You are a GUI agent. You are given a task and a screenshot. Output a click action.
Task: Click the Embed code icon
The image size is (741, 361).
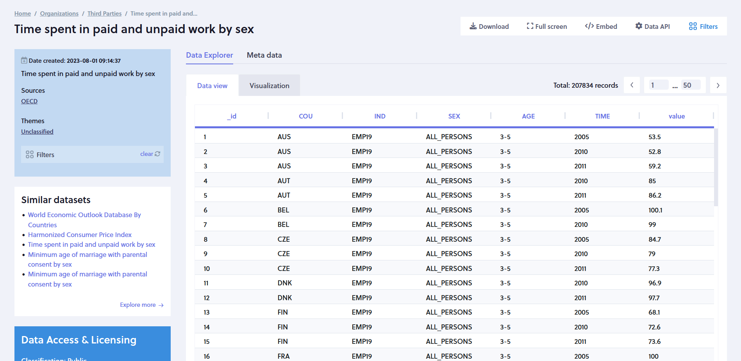point(589,26)
